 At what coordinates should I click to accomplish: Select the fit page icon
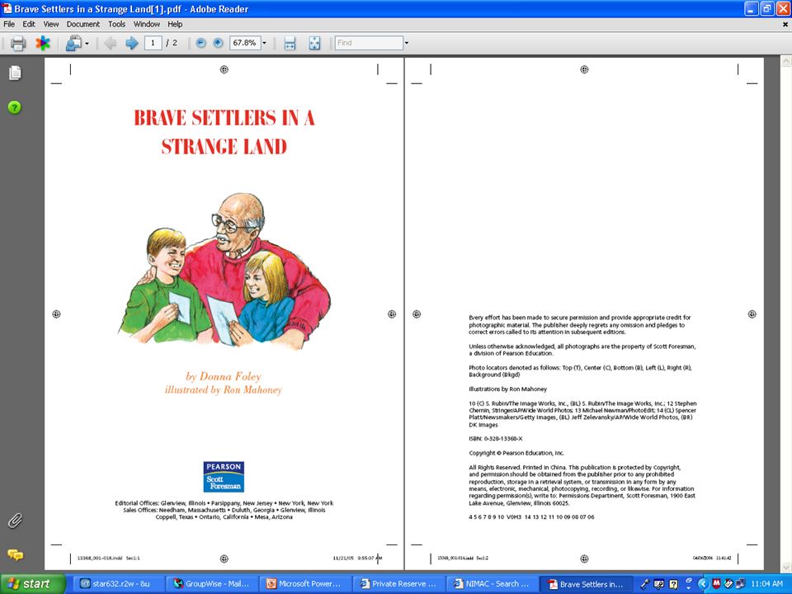314,44
